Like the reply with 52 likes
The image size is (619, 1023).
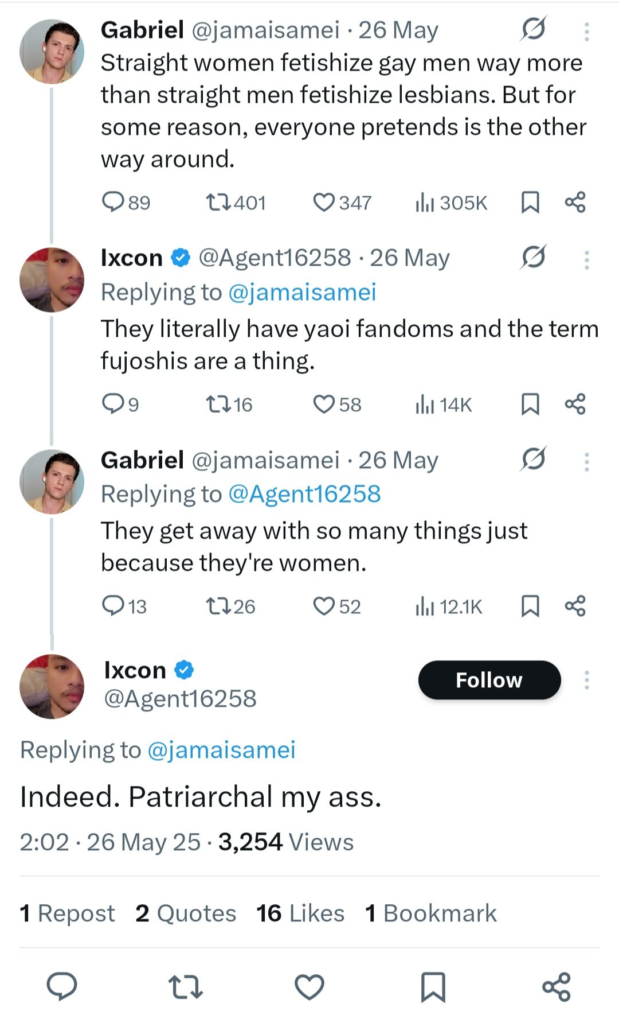[x=324, y=606]
